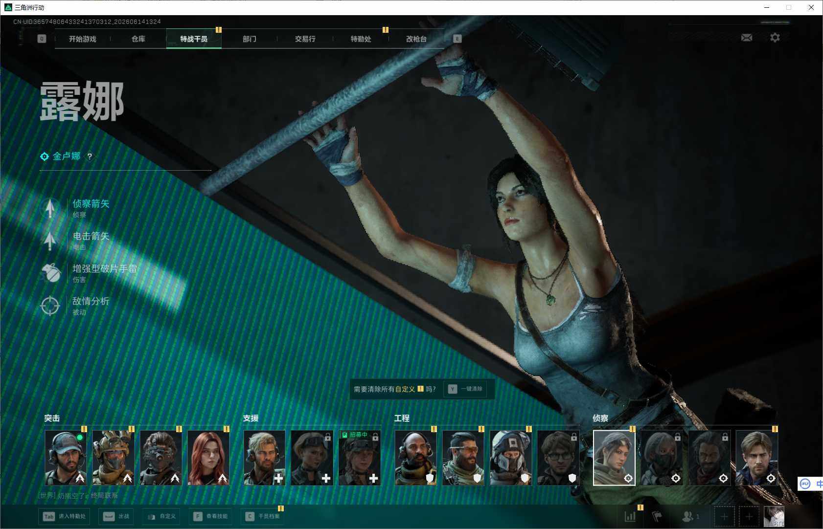
Task: Click the second empty squad slot plus
Action: [749, 516]
